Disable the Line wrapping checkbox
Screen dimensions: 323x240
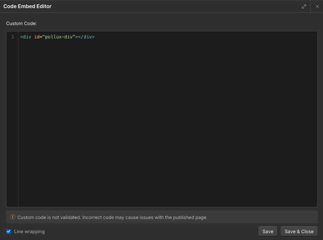(8, 232)
